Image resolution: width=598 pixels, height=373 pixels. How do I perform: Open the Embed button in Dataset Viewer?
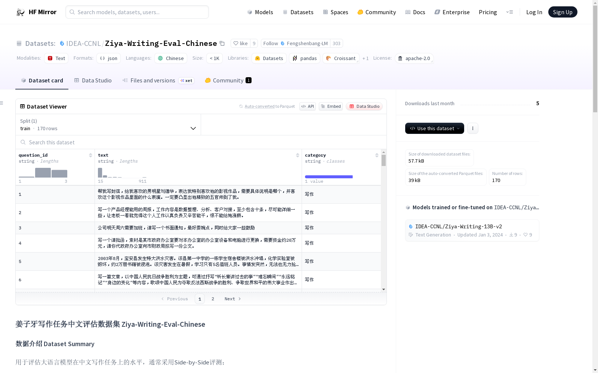pyautogui.click(x=331, y=106)
